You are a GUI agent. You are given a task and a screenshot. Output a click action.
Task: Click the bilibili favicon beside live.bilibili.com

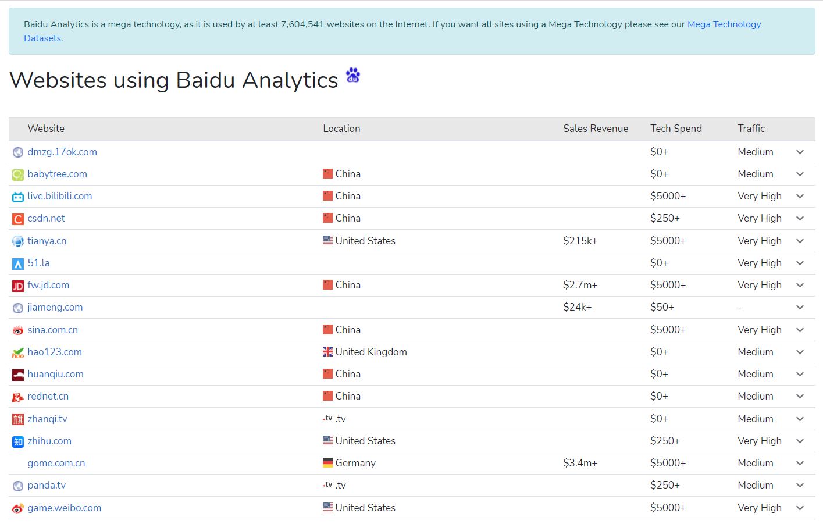click(18, 197)
